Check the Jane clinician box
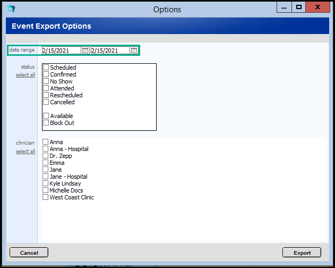 [x=45, y=170]
